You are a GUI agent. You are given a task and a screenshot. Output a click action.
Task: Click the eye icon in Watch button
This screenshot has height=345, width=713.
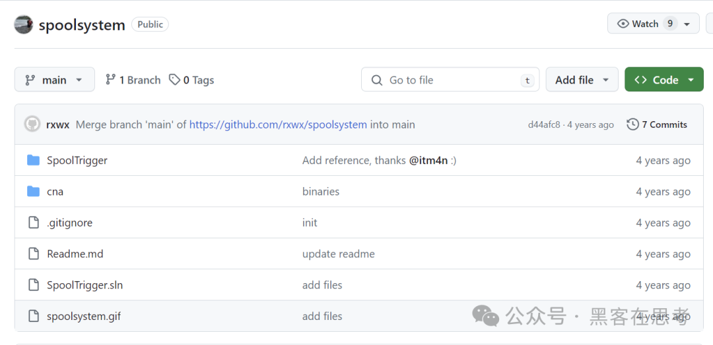point(623,24)
